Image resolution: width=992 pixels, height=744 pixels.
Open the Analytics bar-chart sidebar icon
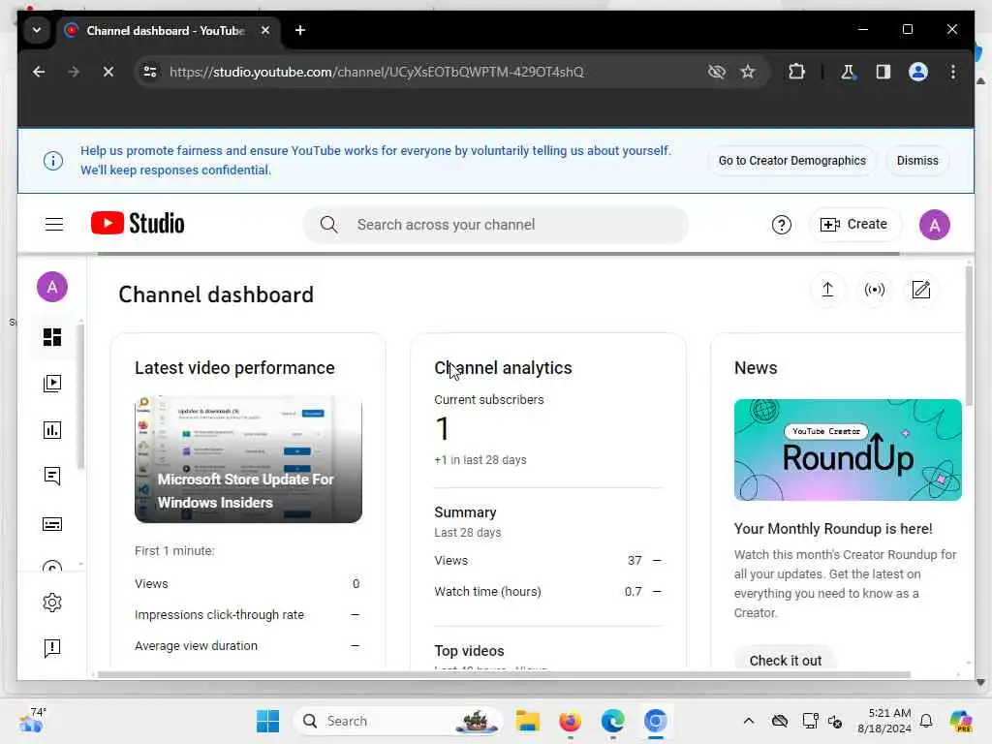pyautogui.click(x=52, y=430)
